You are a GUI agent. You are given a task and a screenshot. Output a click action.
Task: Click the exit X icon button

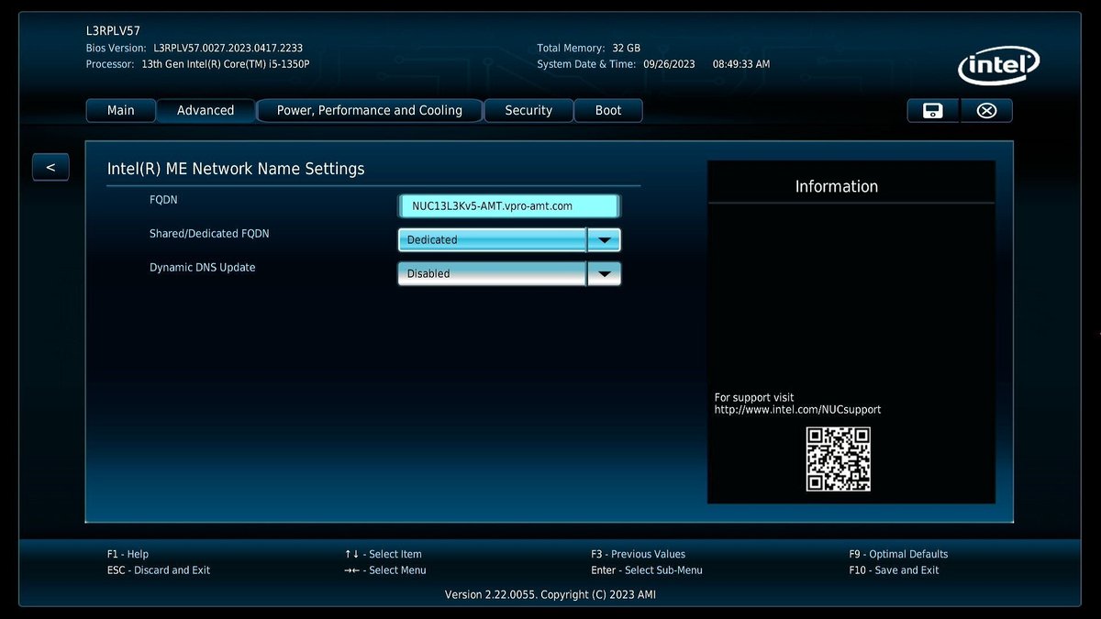point(986,110)
